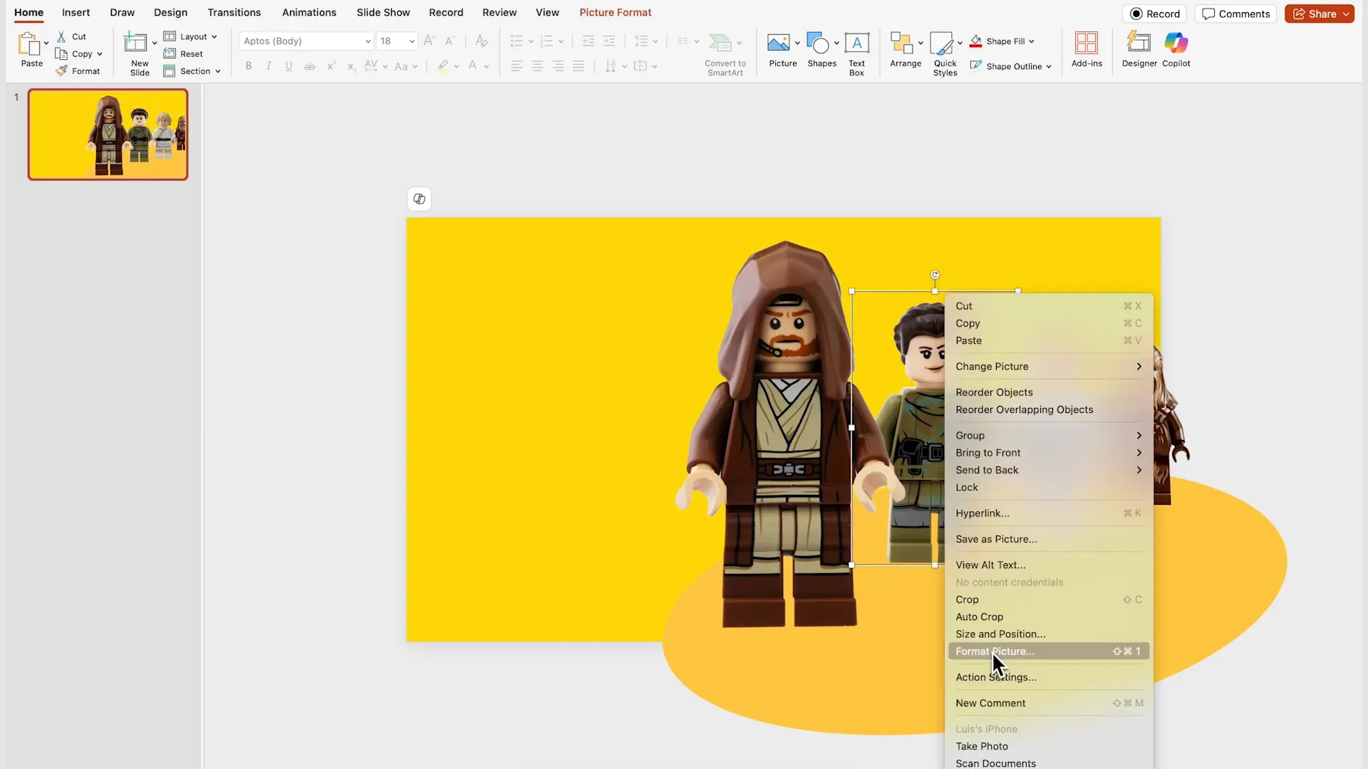Open the Arrange menu icon
Image resolution: width=1368 pixels, height=769 pixels.
(x=901, y=43)
